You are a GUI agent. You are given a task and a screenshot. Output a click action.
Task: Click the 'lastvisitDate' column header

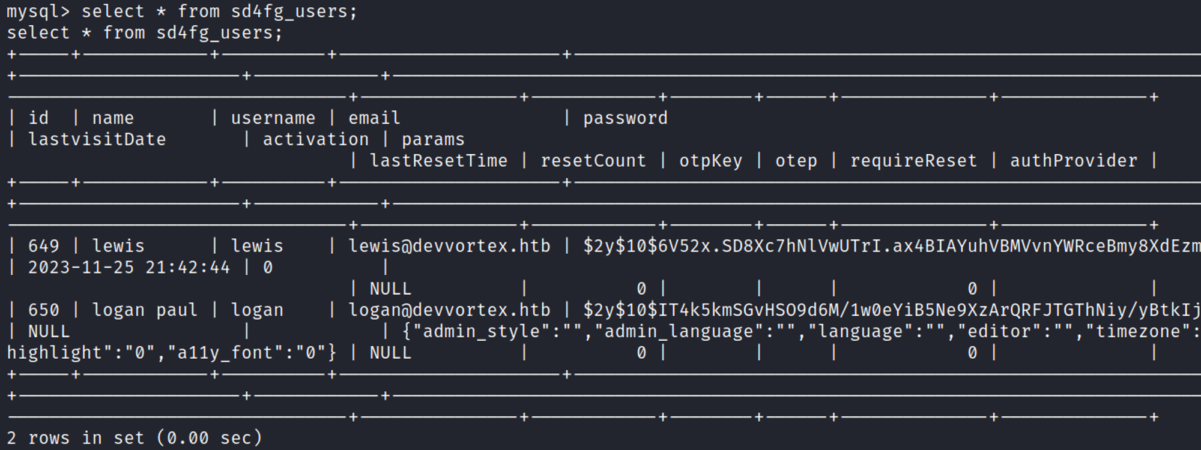tap(97, 139)
